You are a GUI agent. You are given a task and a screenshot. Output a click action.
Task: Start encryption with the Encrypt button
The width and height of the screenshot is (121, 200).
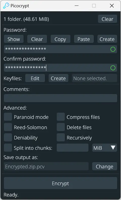[60, 183]
